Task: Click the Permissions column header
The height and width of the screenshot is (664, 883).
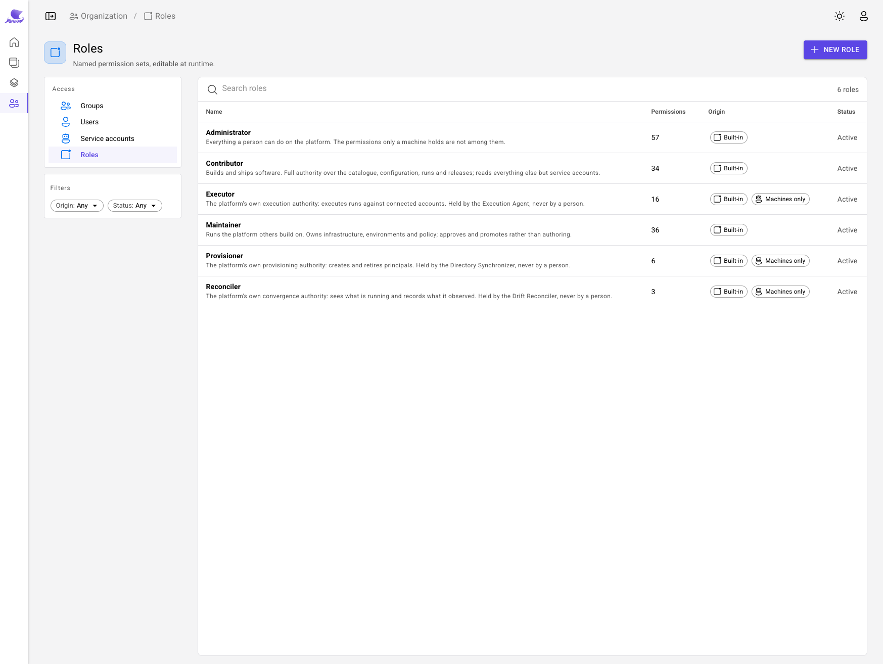Action: coord(668,112)
